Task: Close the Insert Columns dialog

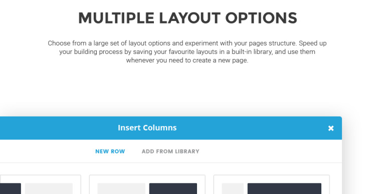Action: click(331, 128)
